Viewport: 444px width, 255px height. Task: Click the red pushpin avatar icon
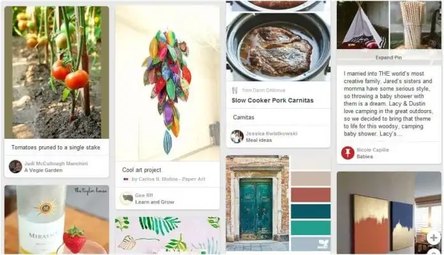[x=348, y=153]
